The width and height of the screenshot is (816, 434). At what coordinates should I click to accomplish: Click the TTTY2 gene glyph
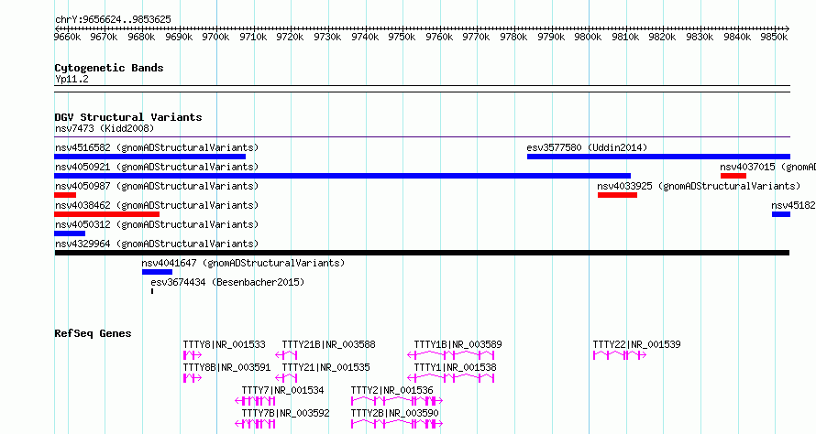(397, 401)
